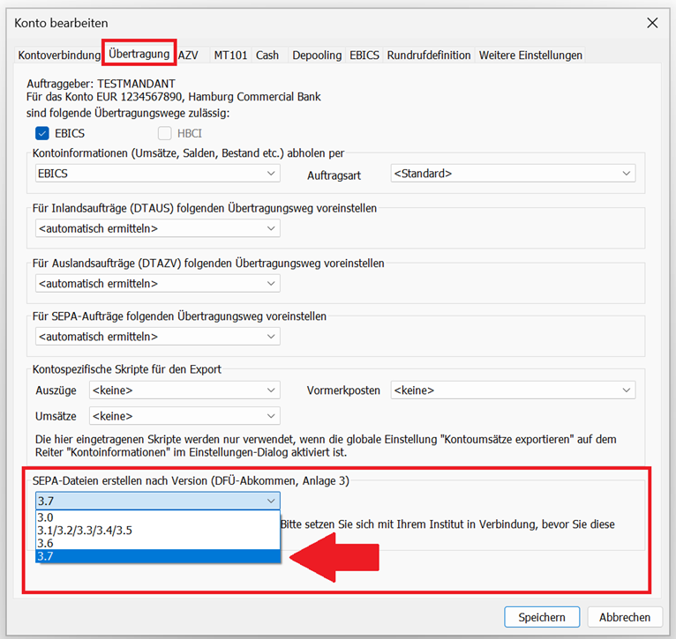Click the Auftraggeber: TESTMANDANT text
Screen dimensions: 676x639
pos(101,84)
